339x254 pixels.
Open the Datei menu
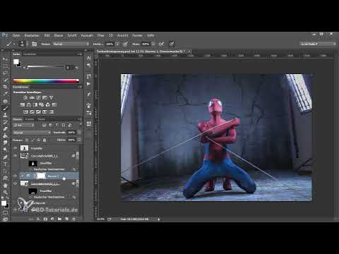16,35
